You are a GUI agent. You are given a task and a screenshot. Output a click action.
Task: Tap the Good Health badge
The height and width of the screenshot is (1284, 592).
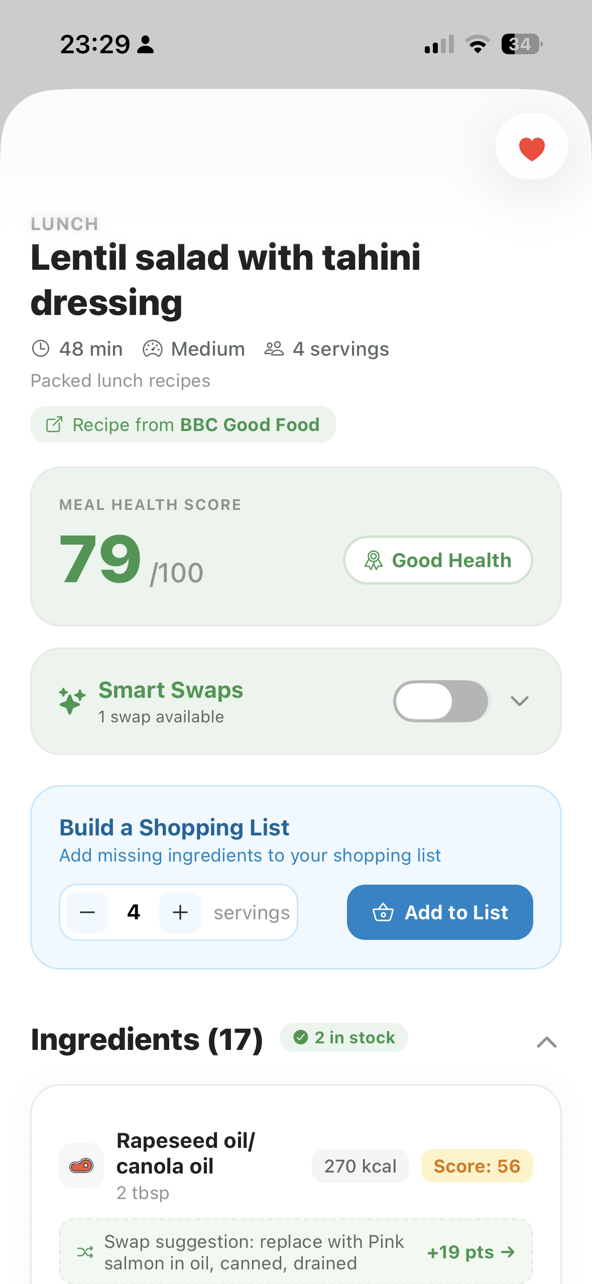click(438, 560)
